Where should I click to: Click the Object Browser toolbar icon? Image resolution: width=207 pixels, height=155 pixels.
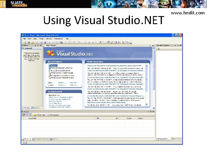click(115, 42)
